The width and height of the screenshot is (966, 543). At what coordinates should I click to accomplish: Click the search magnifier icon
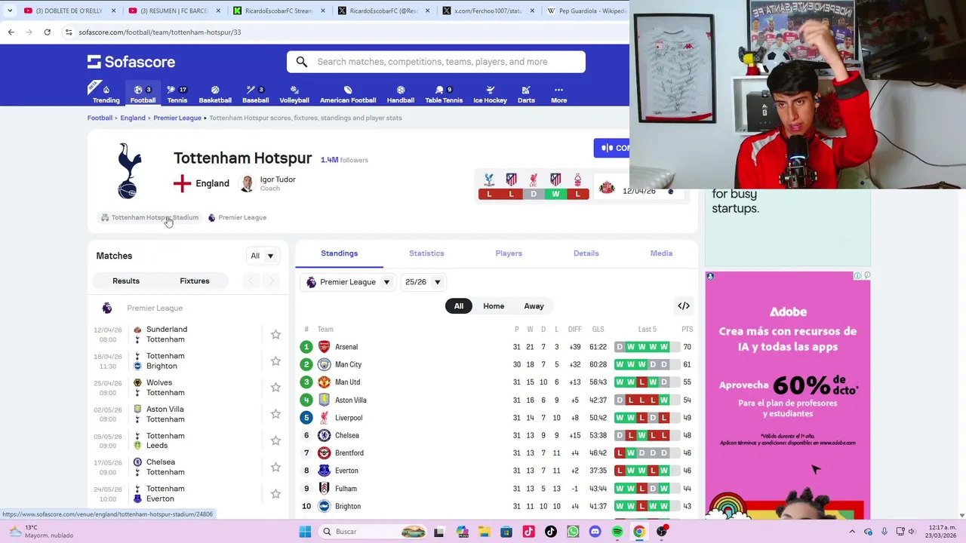point(302,62)
